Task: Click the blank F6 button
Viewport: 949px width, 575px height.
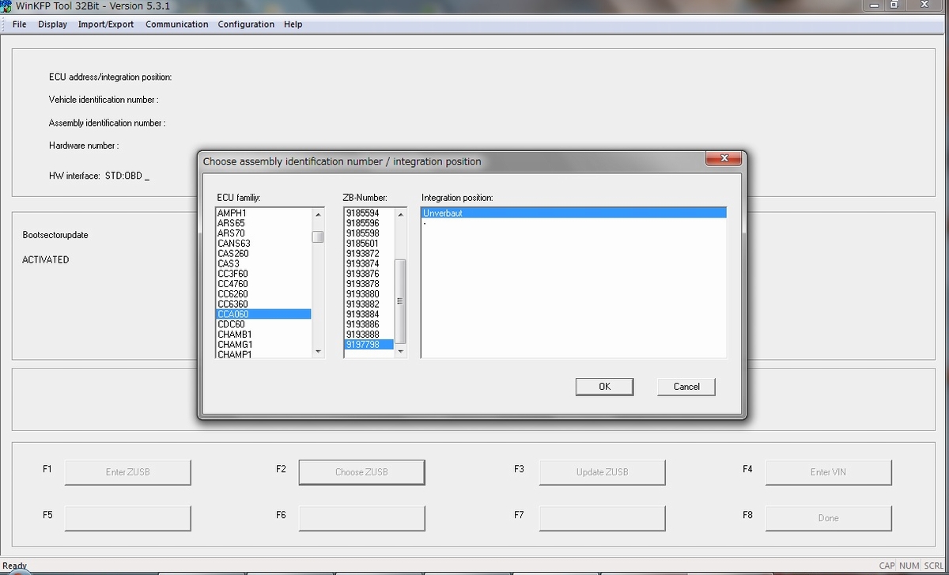Action: (x=361, y=518)
